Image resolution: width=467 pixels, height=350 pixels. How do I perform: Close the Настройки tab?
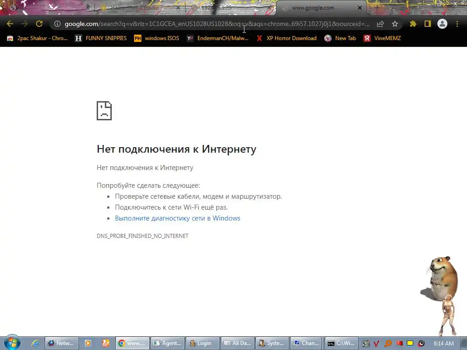click(x=178, y=8)
